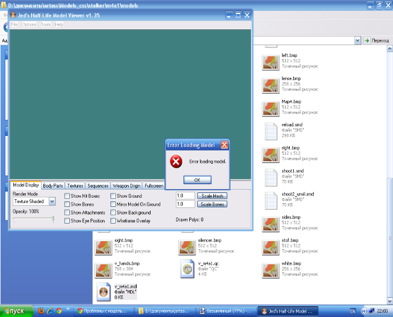
Task: Open the Render Mode dropdown
Action: point(52,201)
